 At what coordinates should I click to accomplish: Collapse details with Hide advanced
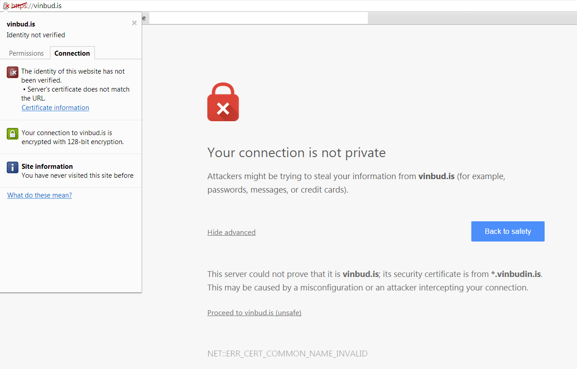click(231, 233)
